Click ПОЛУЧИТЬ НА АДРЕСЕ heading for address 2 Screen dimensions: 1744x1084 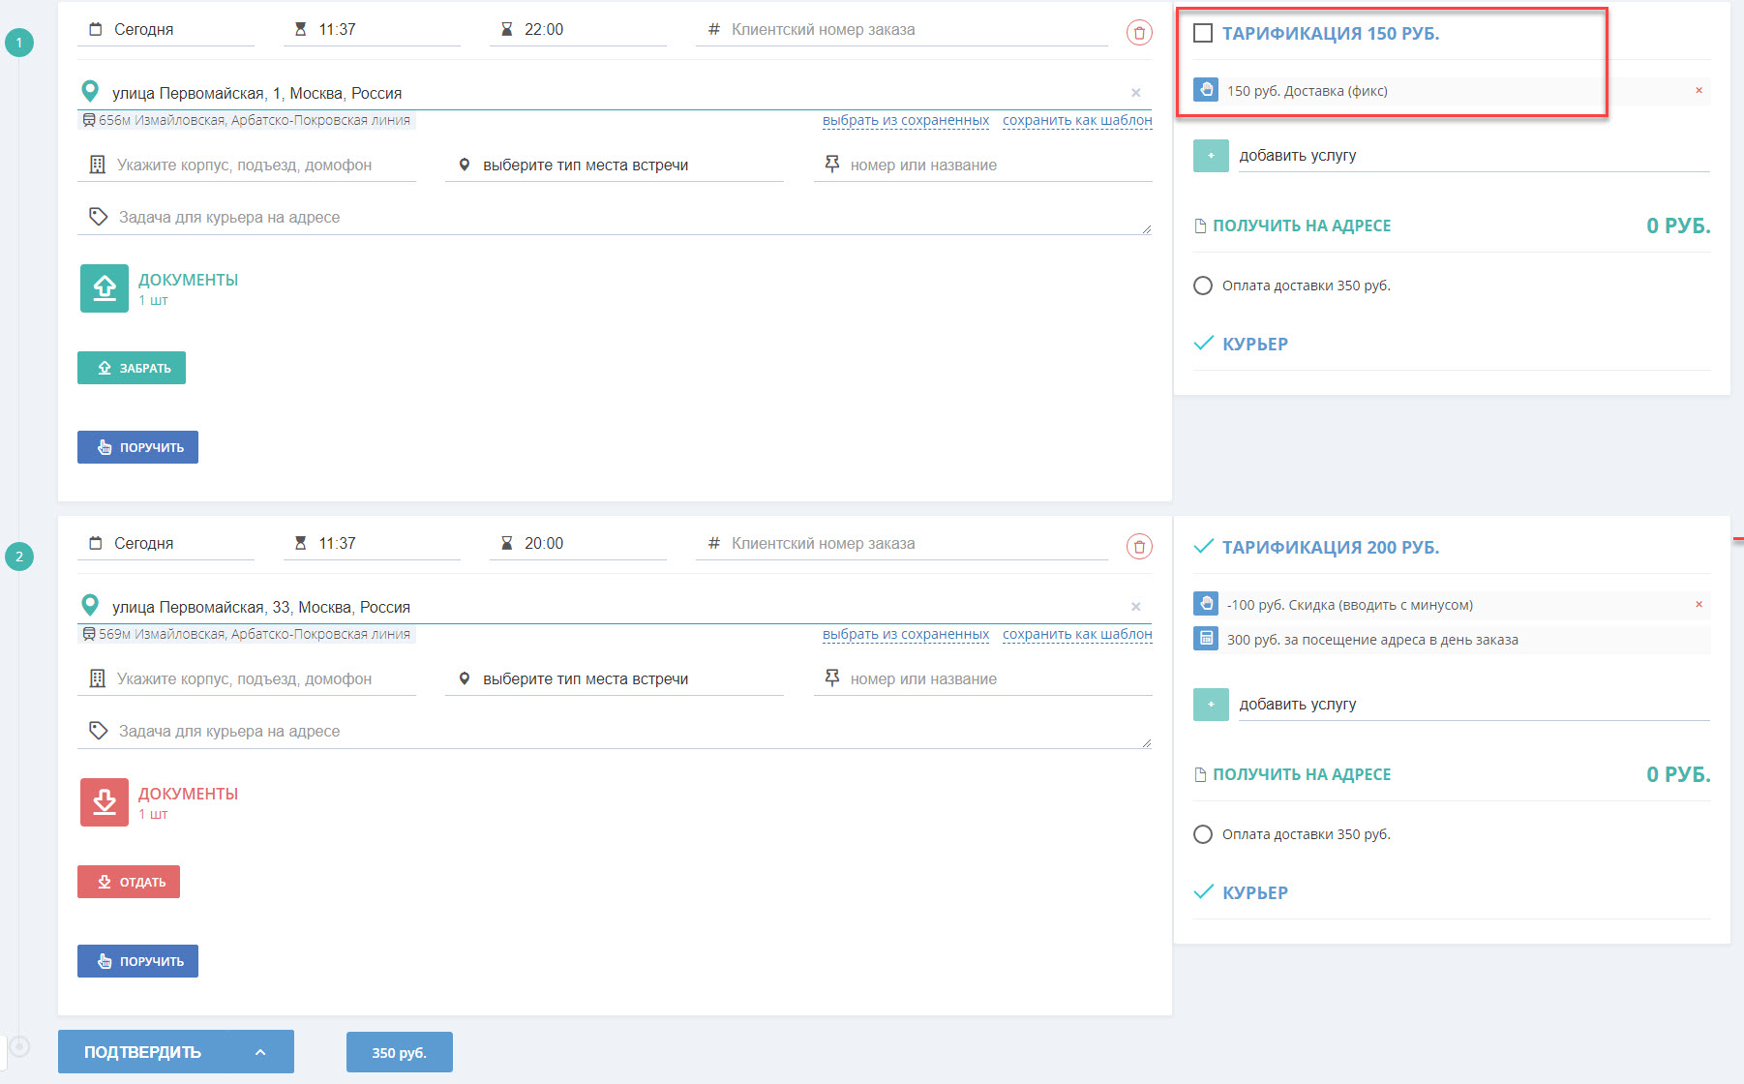click(1302, 774)
